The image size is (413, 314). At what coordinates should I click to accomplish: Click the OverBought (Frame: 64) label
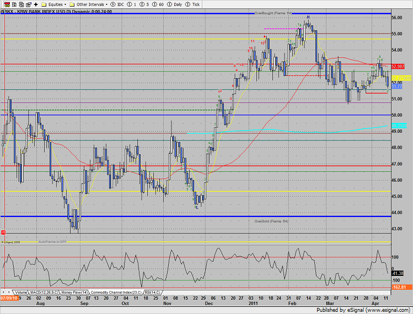(273, 13)
